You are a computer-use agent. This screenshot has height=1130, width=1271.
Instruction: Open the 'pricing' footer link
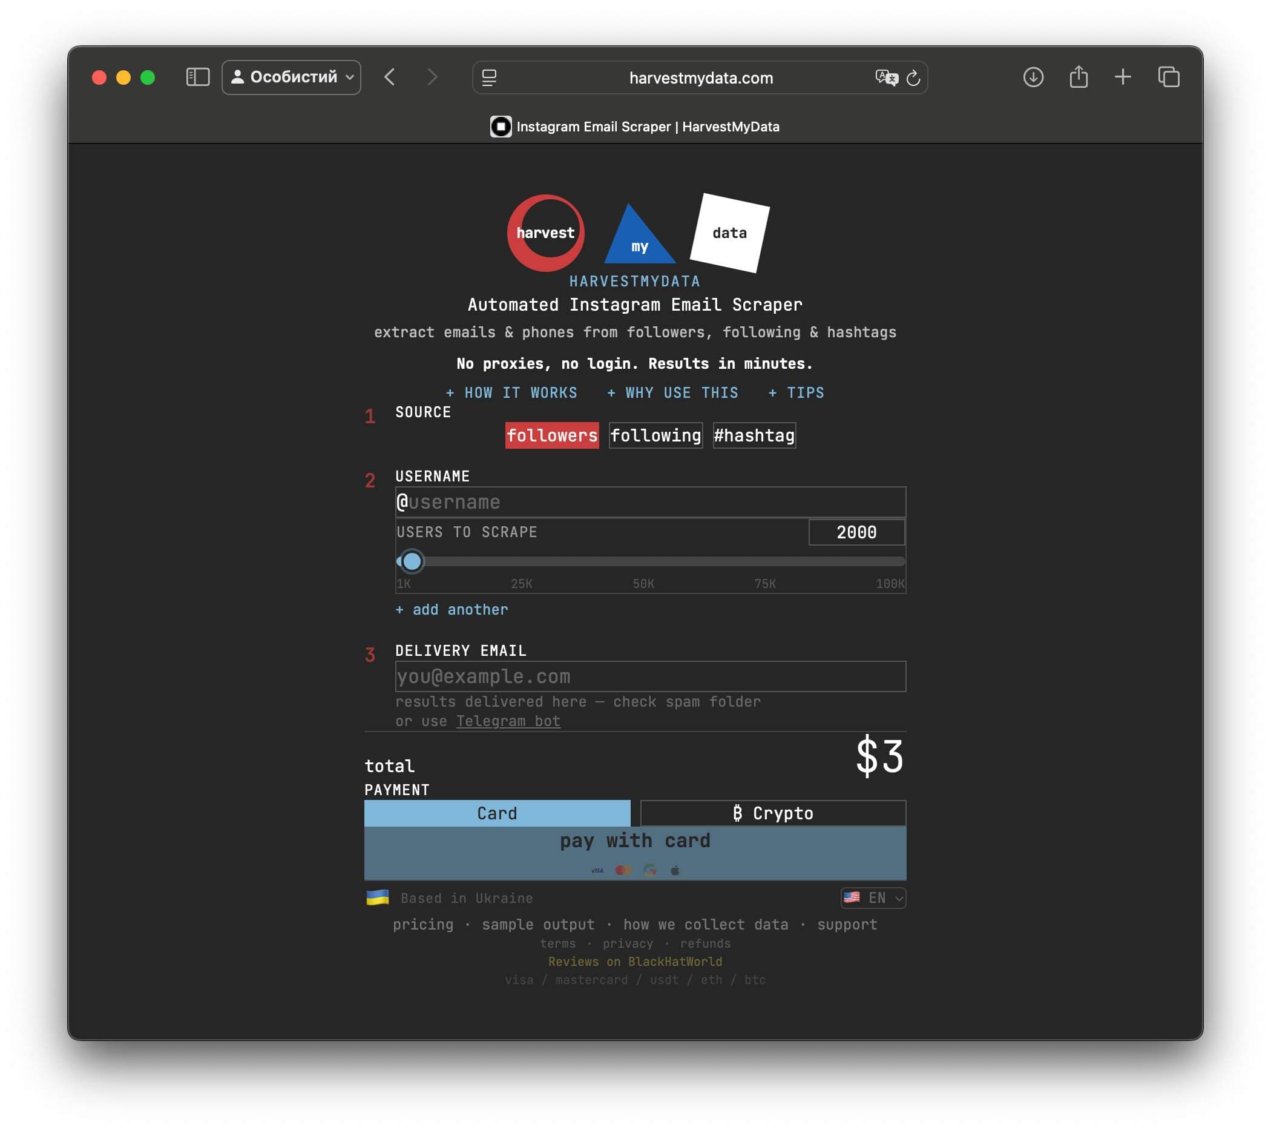coord(423,925)
